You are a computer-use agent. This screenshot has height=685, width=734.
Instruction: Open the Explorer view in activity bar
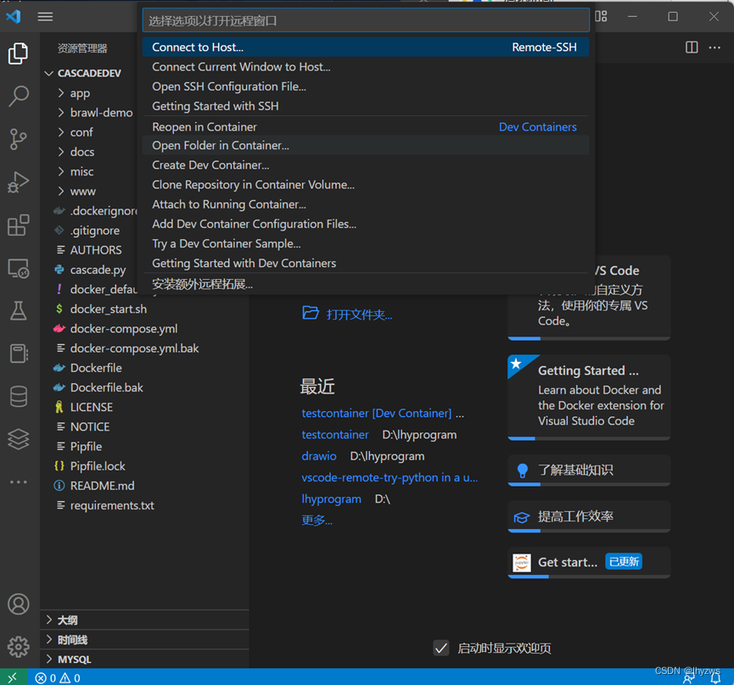point(19,53)
